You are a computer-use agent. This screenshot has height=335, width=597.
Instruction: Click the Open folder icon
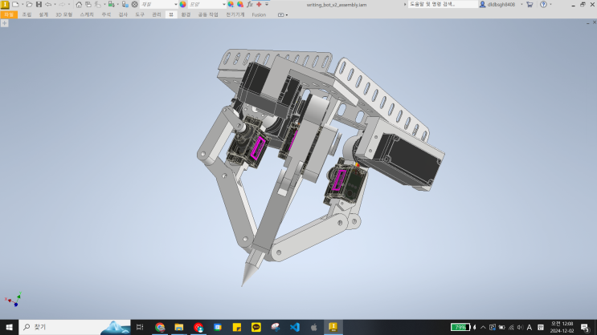click(29, 5)
